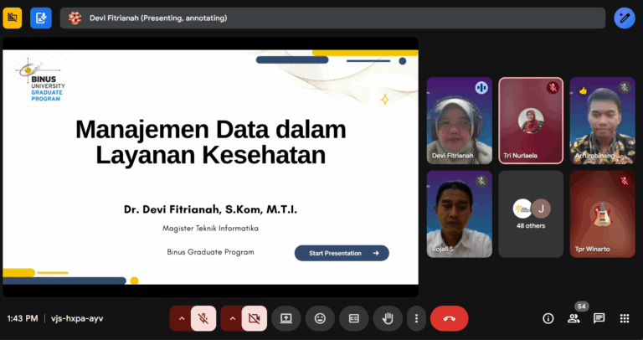Click the red leave call button

pyautogui.click(x=449, y=318)
